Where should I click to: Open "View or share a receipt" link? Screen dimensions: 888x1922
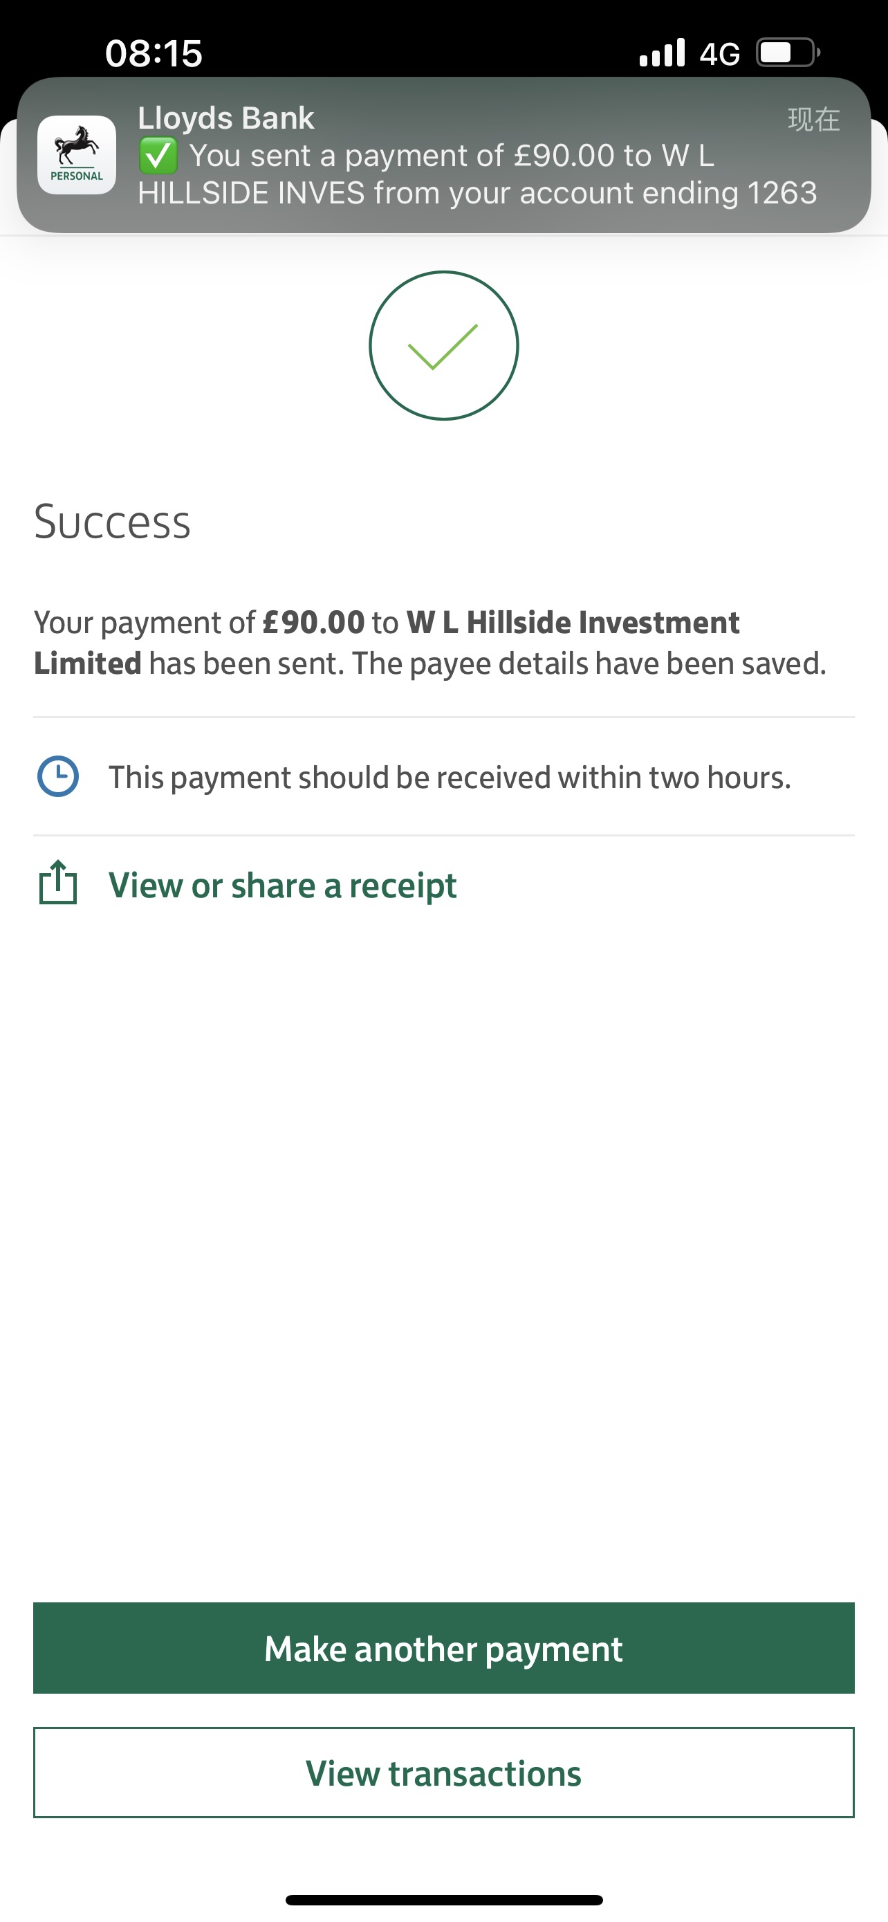point(283,886)
